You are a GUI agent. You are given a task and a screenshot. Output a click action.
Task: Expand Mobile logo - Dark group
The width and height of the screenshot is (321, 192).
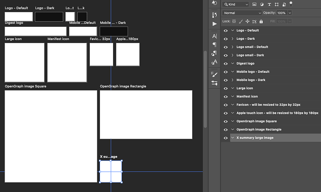tap(233, 80)
